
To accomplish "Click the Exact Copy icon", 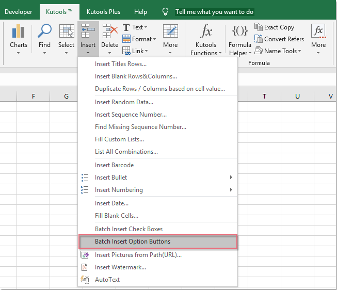I will 259,27.
